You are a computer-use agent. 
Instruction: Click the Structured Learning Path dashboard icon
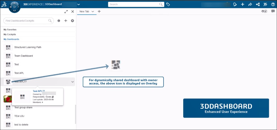click(x=8, y=47)
